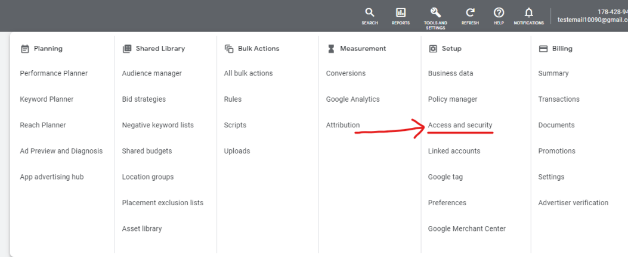628x257 pixels.
Task: Open the Notifications bell icon
Action: pos(528,13)
